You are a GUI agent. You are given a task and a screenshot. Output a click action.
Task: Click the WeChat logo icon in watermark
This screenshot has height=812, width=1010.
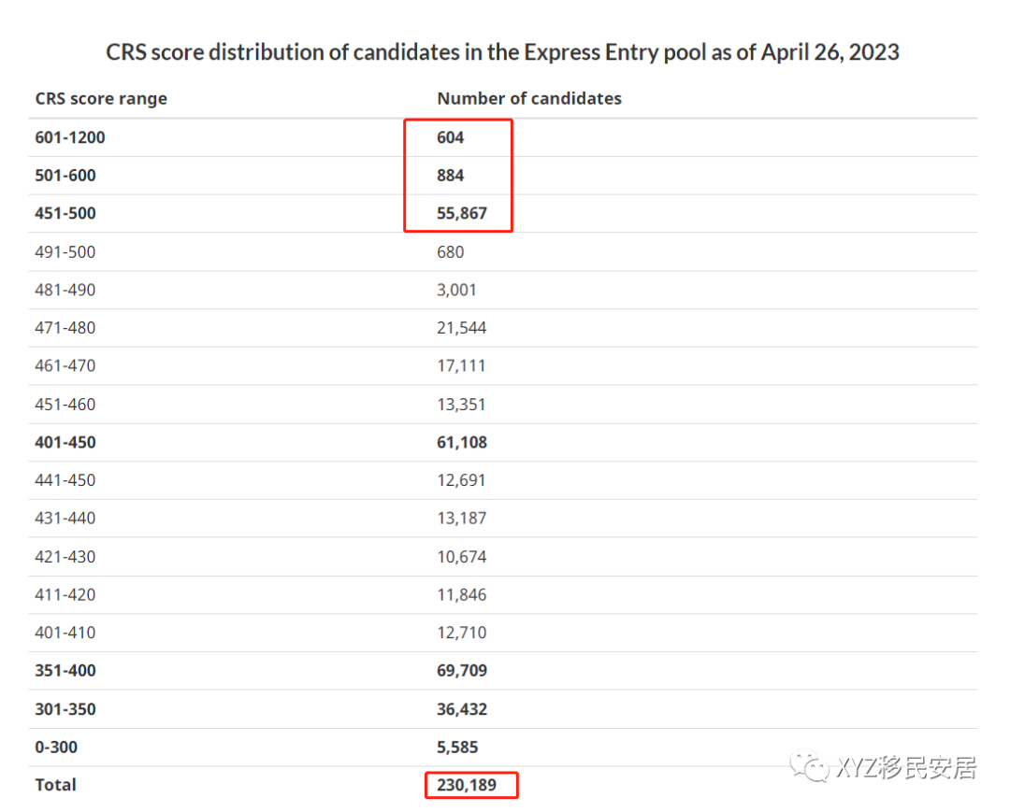(x=810, y=766)
